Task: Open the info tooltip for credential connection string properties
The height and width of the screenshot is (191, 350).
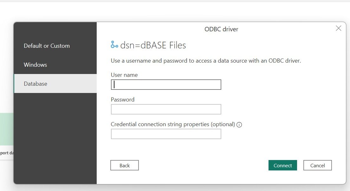Action: pyautogui.click(x=239, y=125)
